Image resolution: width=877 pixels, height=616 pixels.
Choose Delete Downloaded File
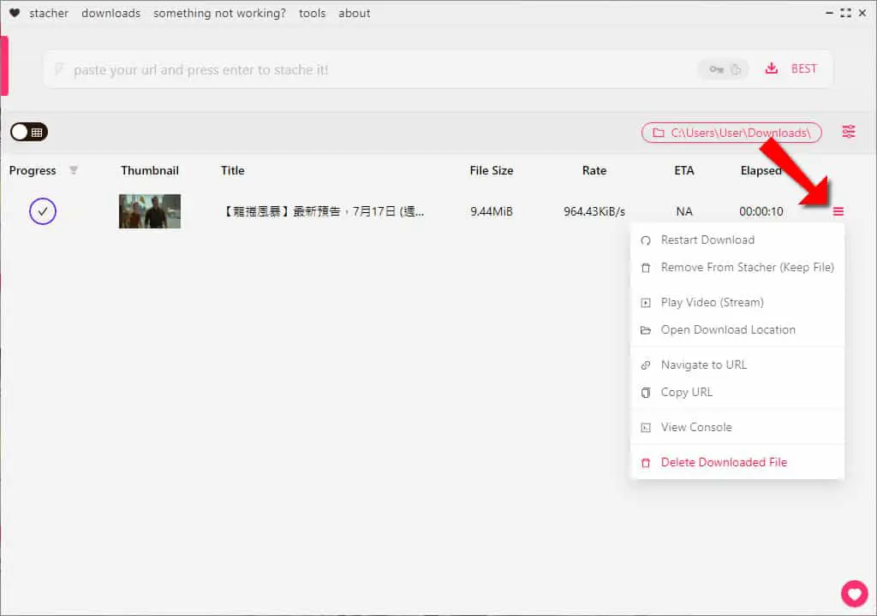[737, 462]
